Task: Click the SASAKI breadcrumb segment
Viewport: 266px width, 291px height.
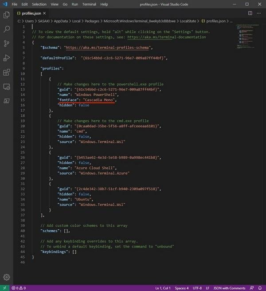Action: [44, 21]
